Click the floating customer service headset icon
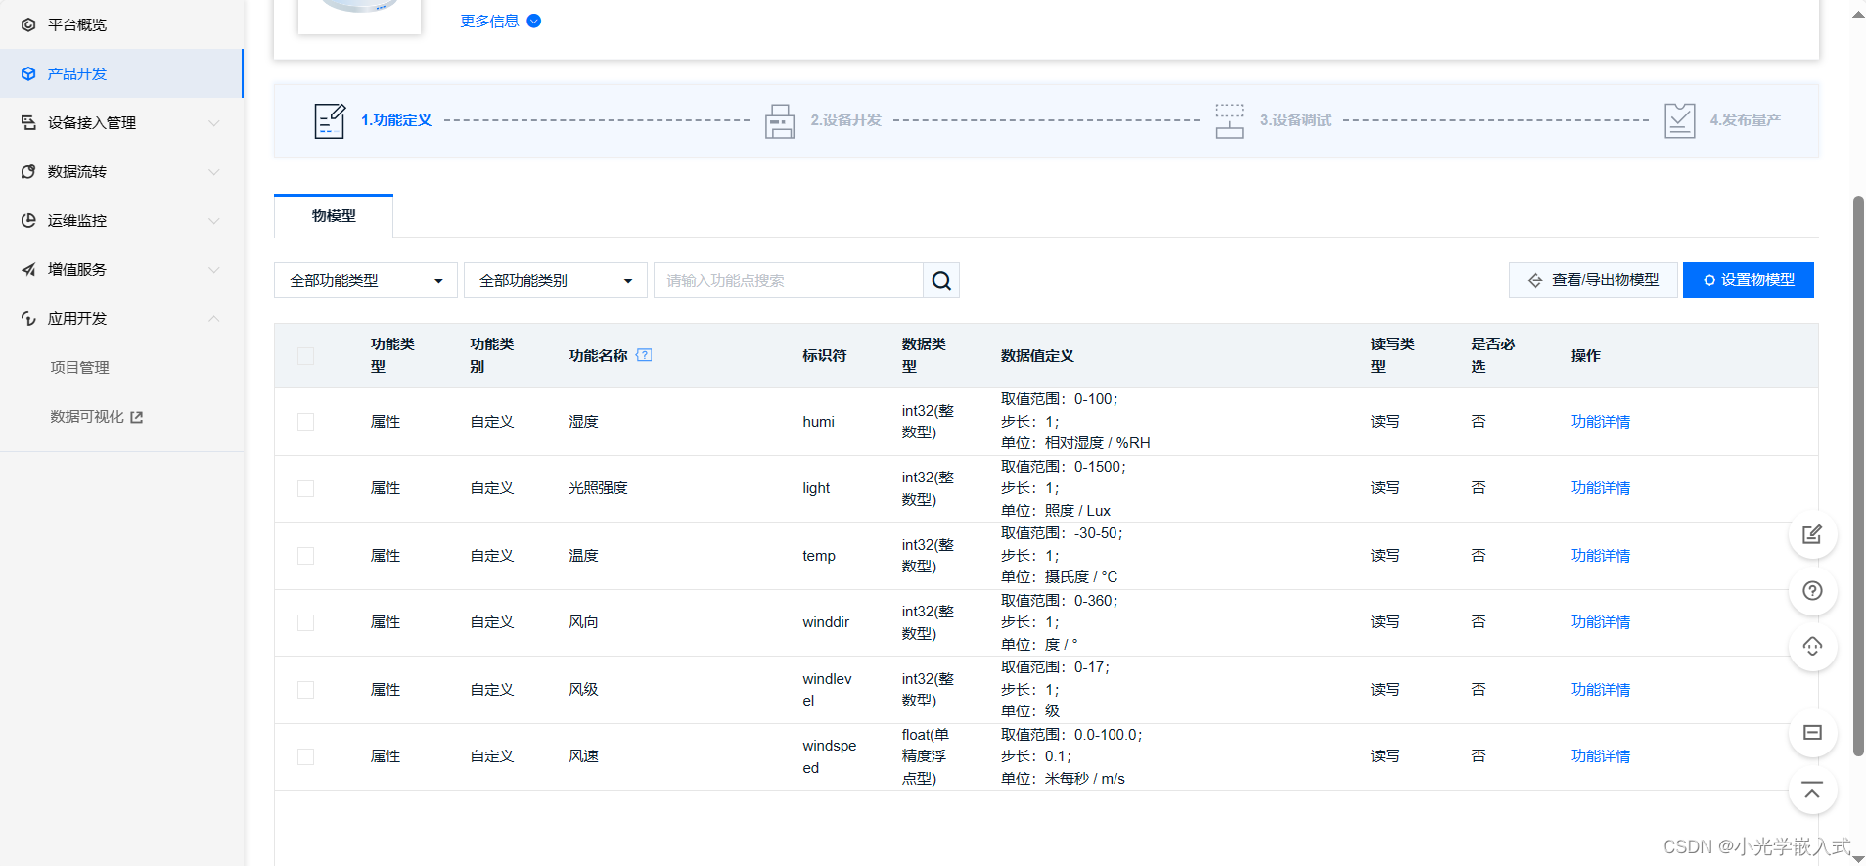This screenshot has height=866, width=1866. (x=1812, y=647)
